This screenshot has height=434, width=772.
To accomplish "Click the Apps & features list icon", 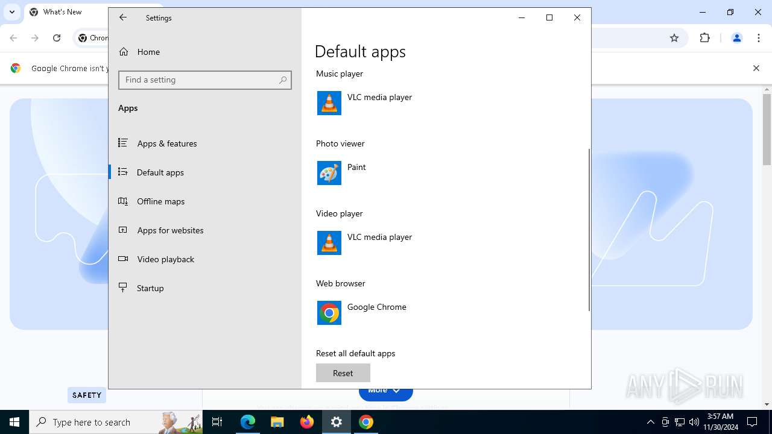I will pos(123,143).
